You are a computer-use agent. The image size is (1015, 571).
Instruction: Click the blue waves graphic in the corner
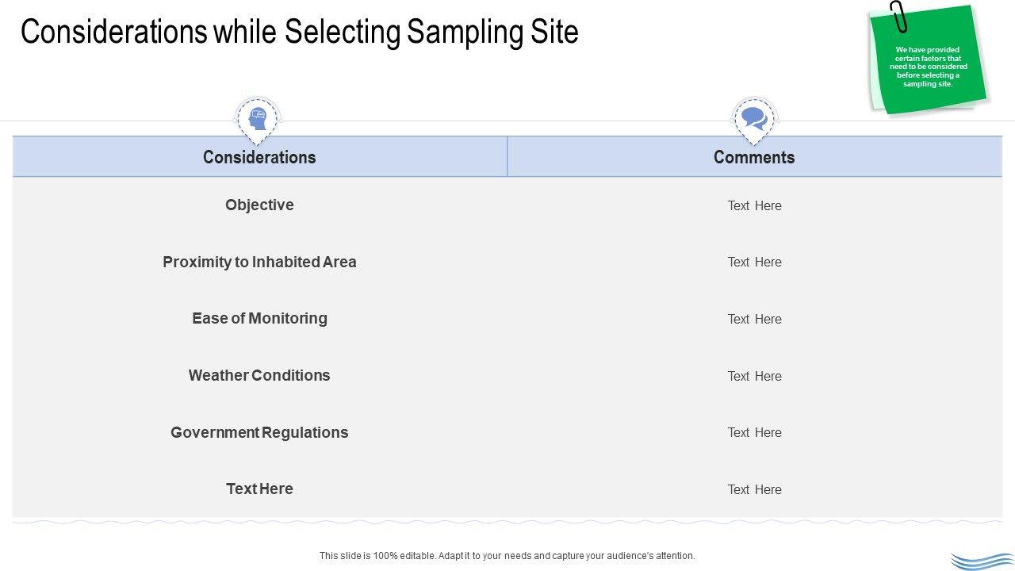point(982,561)
